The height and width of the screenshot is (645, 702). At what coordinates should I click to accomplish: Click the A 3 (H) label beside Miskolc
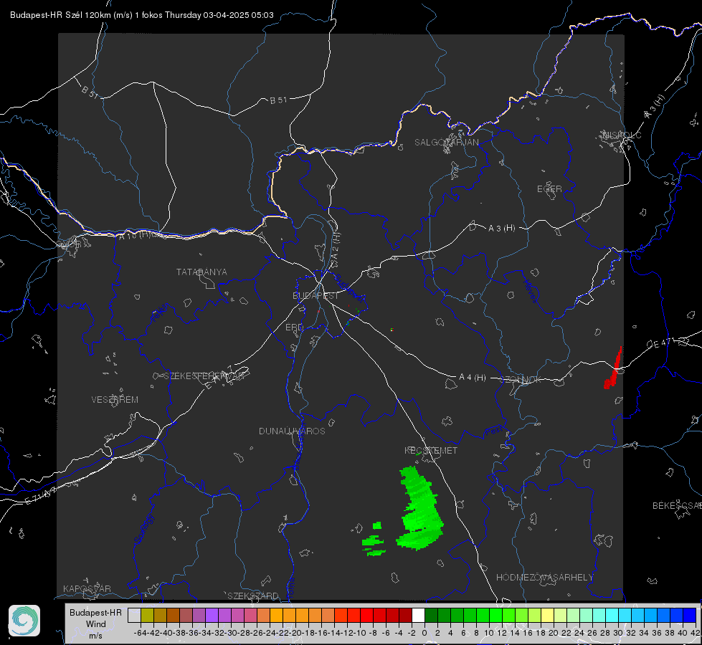pyautogui.click(x=655, y=107)
